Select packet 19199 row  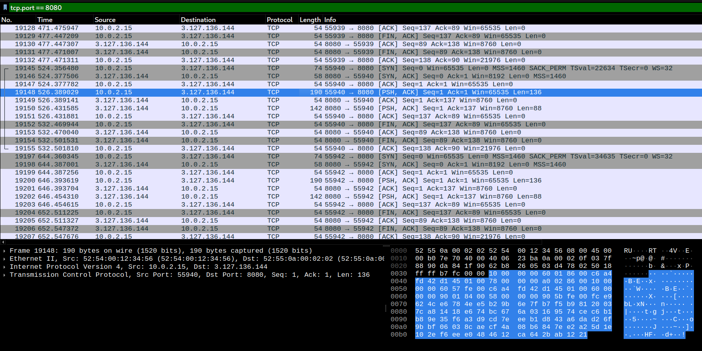coord(351,172)
